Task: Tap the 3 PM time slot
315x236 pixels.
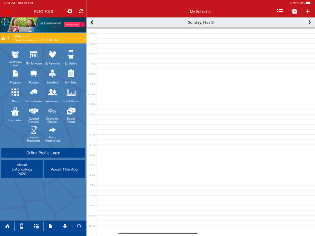Action: 206,150
